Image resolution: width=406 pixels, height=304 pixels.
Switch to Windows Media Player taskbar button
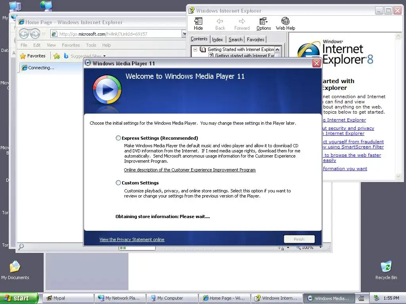[x=329, y=298]
